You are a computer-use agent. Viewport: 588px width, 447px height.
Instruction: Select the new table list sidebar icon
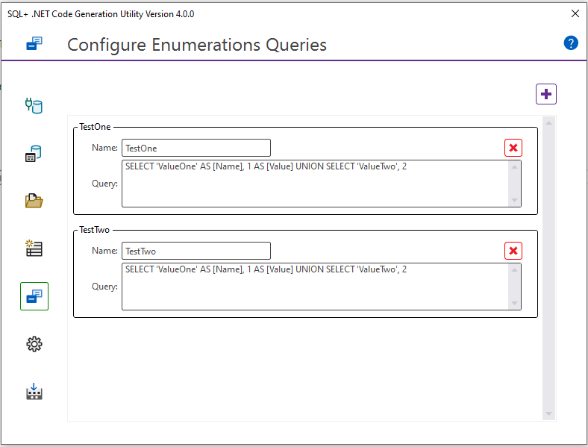tap(34, 248)
